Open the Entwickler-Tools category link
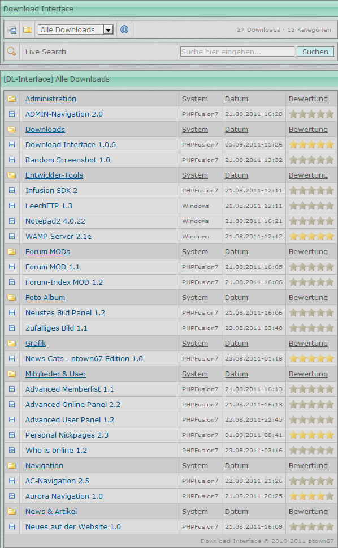 pos(54,175)
